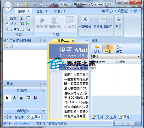Screen dimensions: 144x128
Task: Click the project list icon in resource manager
Action: pos(6,46)
